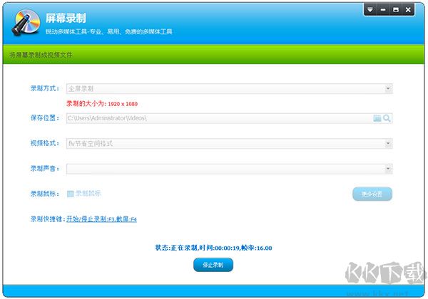428x299 pixels.
Task: Minimize the screen recorder window
Action: click(382, 10)
